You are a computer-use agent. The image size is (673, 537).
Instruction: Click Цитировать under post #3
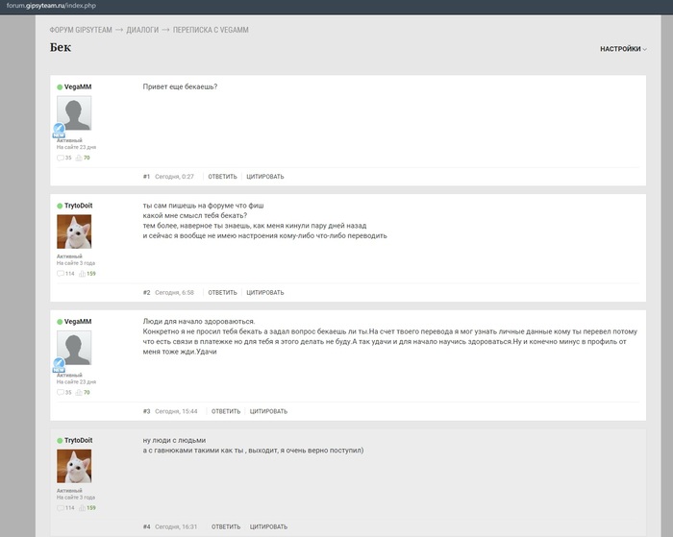point(268,411)
